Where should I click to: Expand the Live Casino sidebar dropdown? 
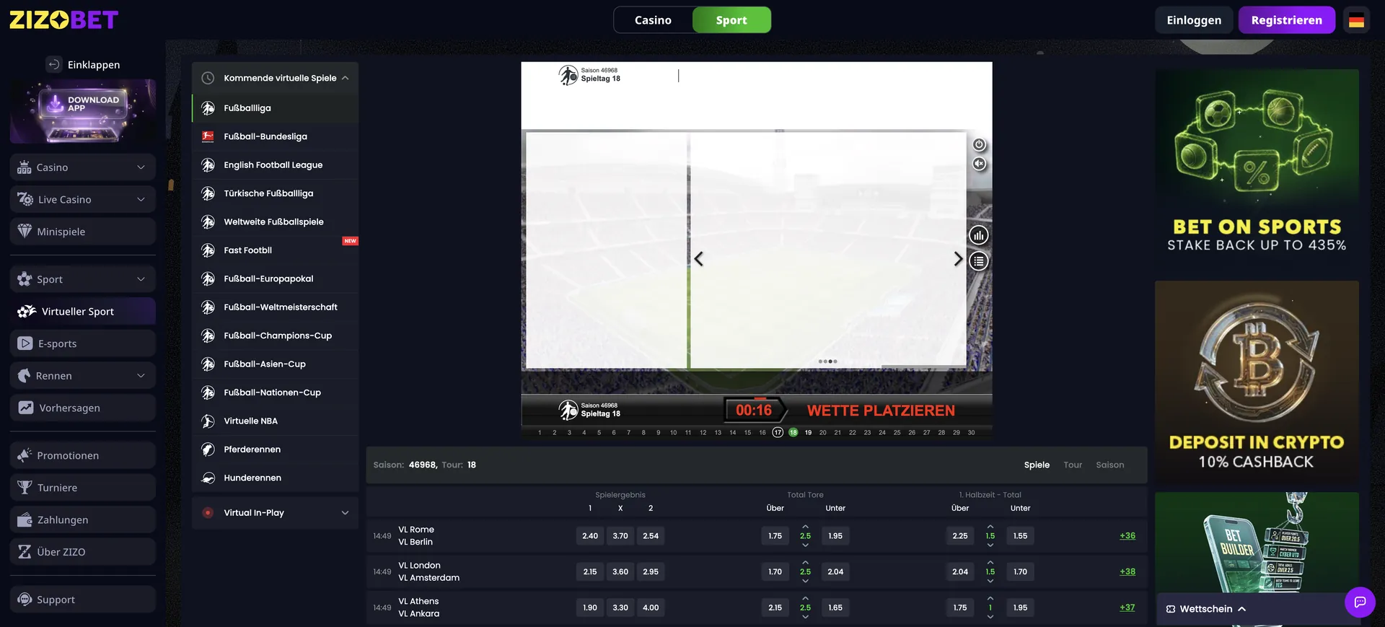pyautogui.click(x=141, y=199)
